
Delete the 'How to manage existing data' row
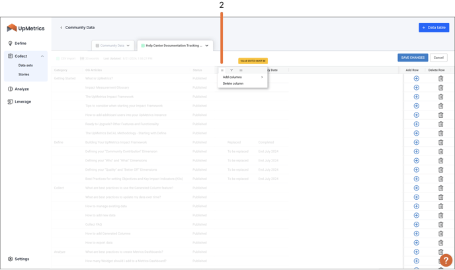pyautogui.click(x=440, y=206)
